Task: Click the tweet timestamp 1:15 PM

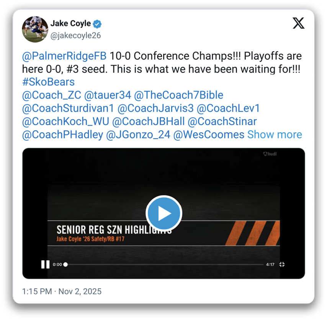Action: (37, 291)
